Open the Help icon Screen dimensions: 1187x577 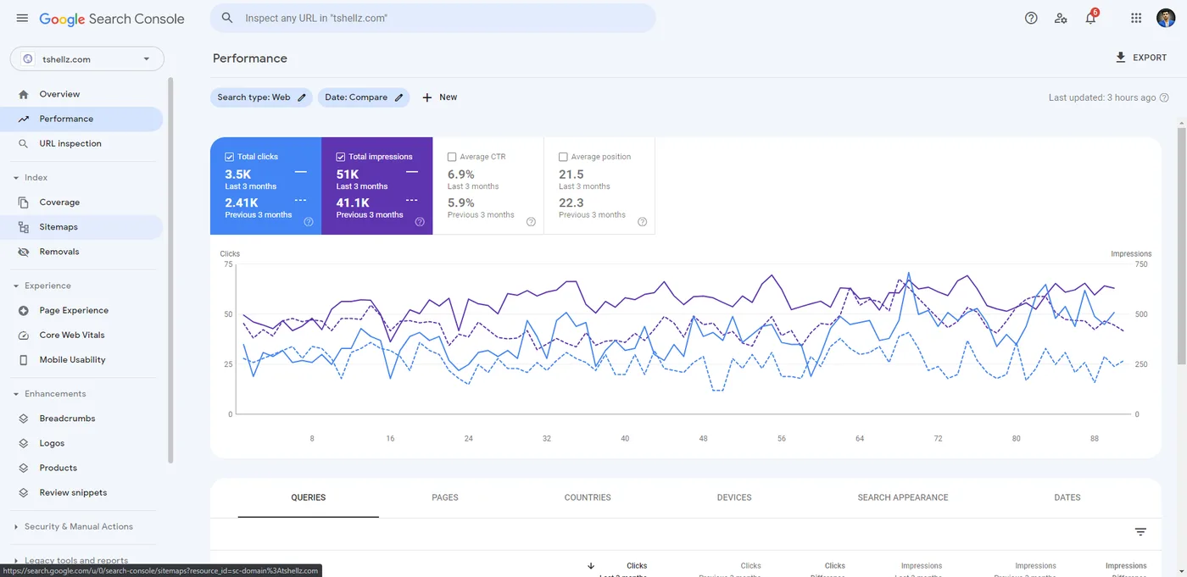(x=1031, y=18)
